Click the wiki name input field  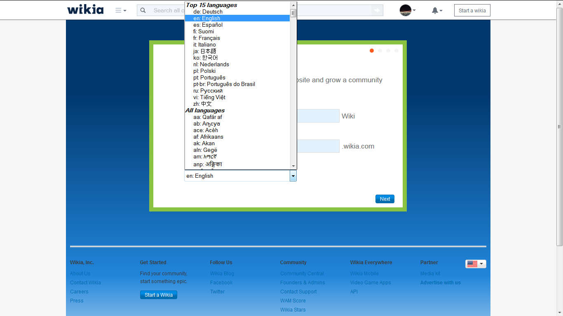point(318,116)
